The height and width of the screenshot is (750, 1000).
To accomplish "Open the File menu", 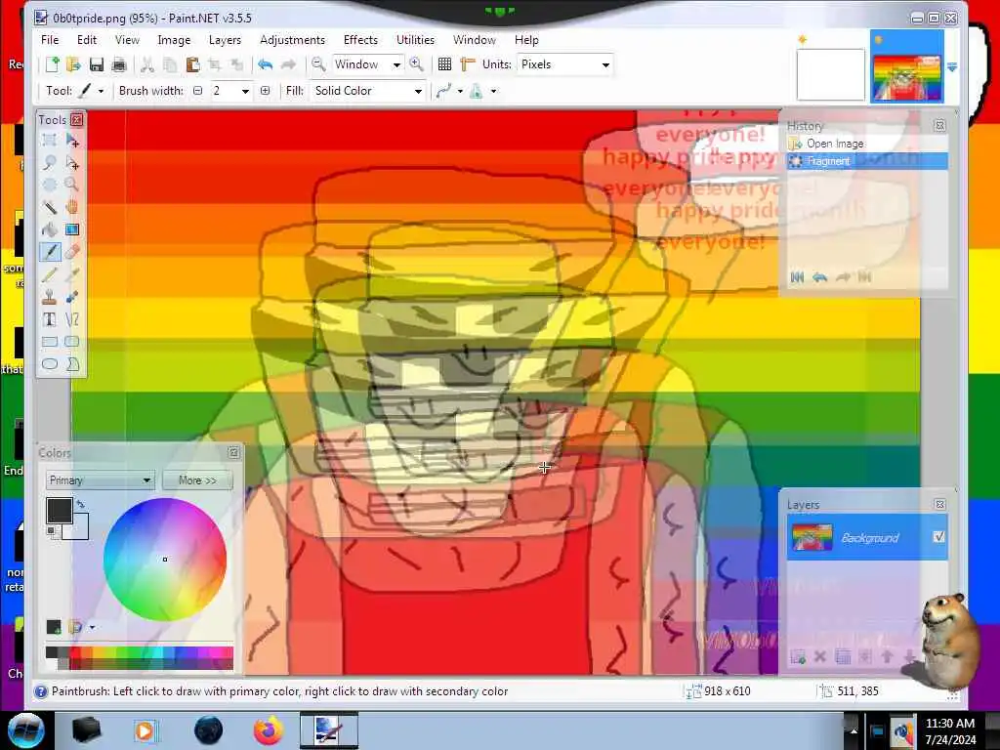I will (50, 39).
